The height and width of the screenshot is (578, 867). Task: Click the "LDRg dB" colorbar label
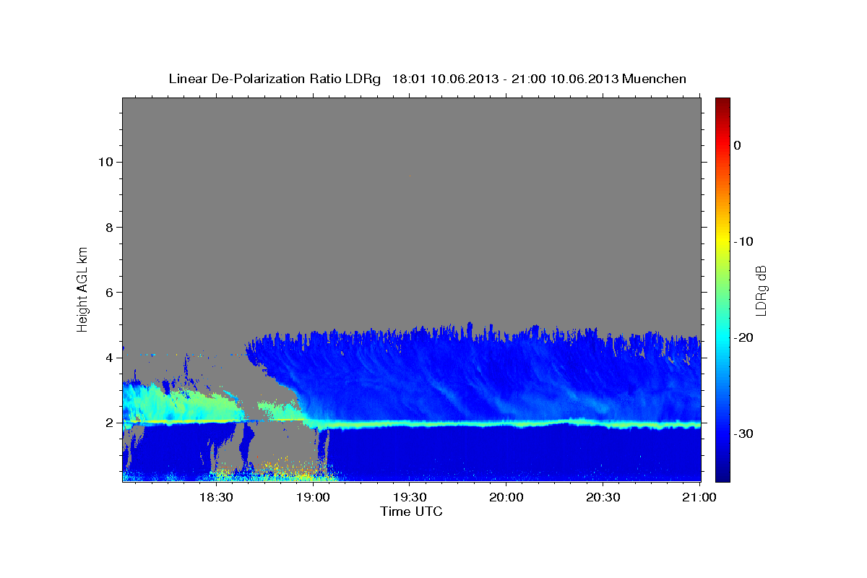(761, 290)
